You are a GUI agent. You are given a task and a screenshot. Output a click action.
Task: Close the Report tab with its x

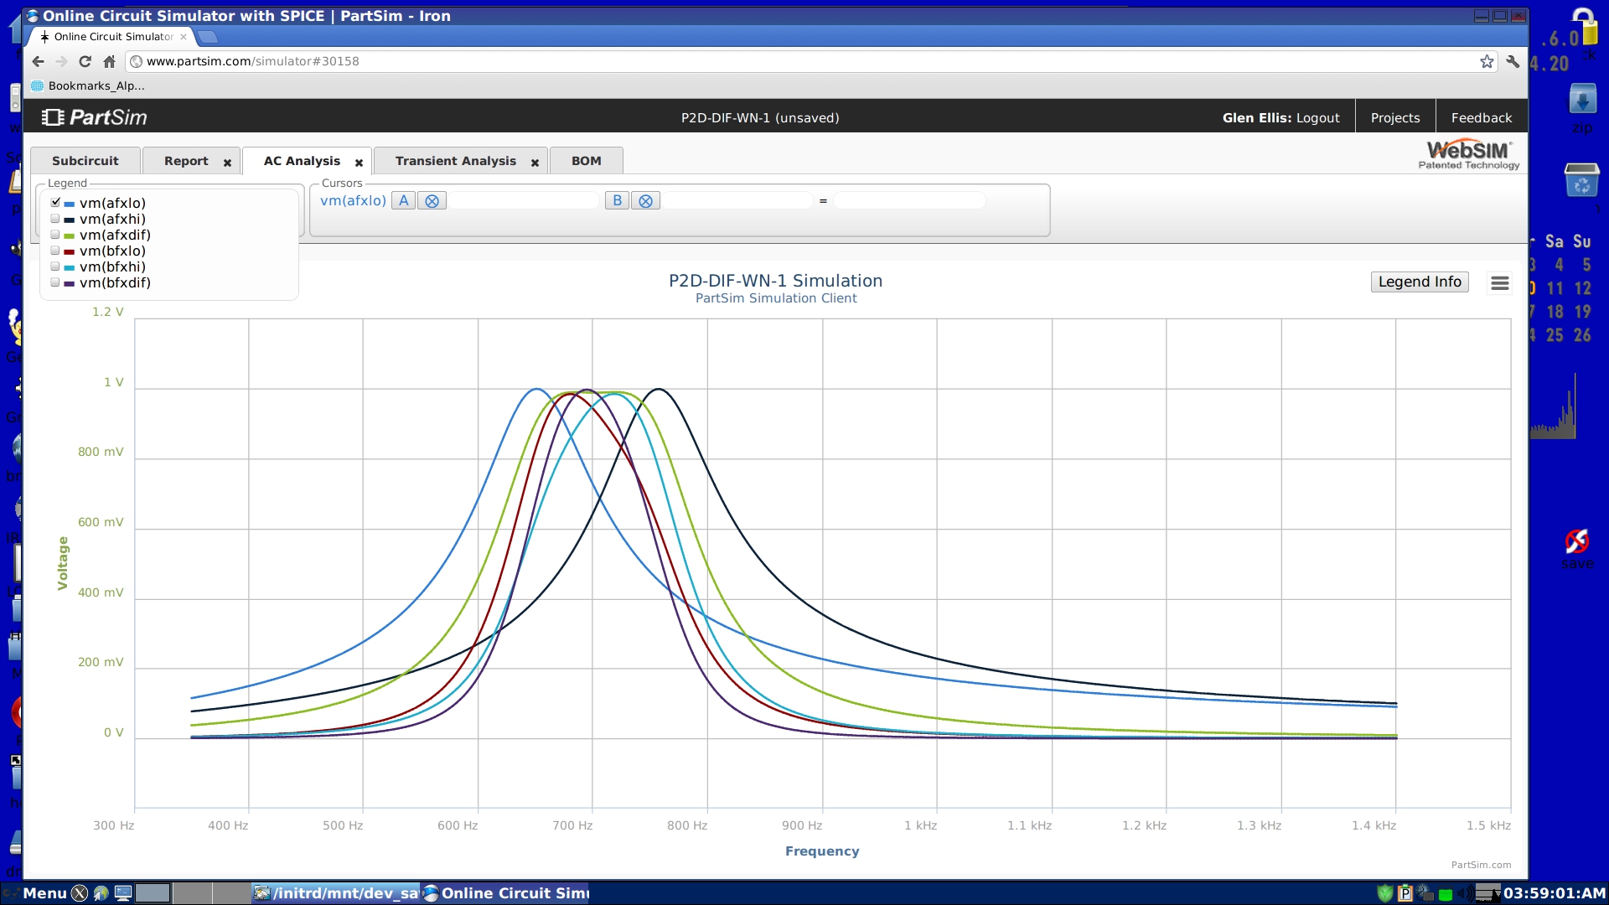click(227, 163)
